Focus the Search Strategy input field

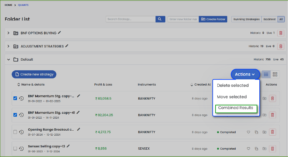[x=131, y=19]
